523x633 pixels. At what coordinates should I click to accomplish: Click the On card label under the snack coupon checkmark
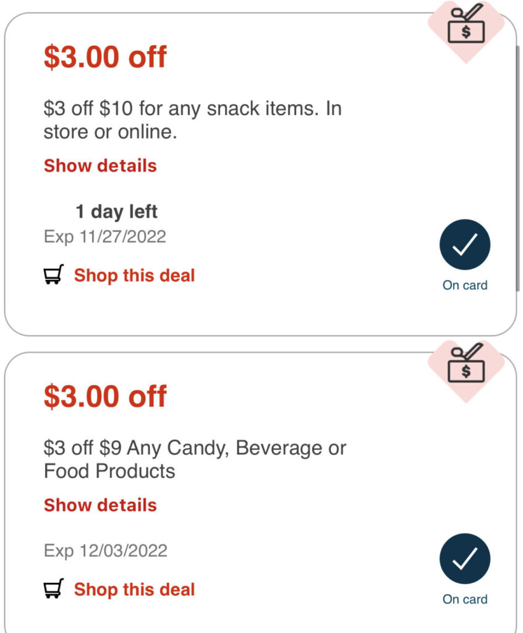[465, 286]
